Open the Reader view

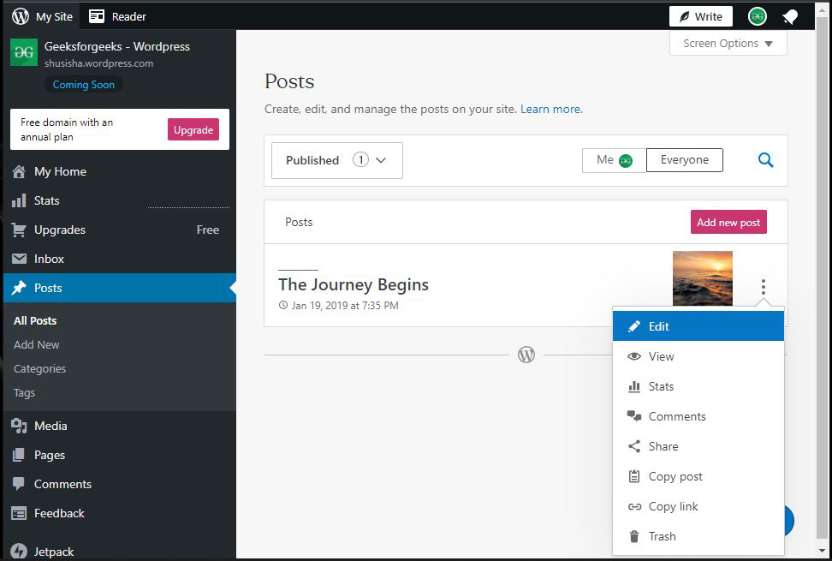coord(117,16)
